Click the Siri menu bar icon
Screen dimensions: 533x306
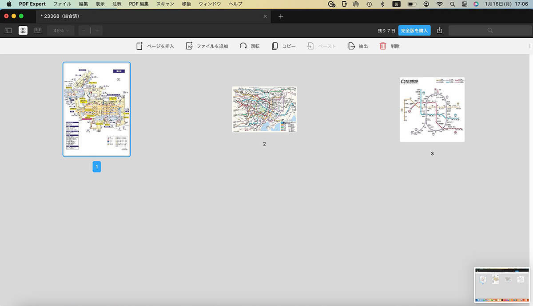click(x=476, y=4)
